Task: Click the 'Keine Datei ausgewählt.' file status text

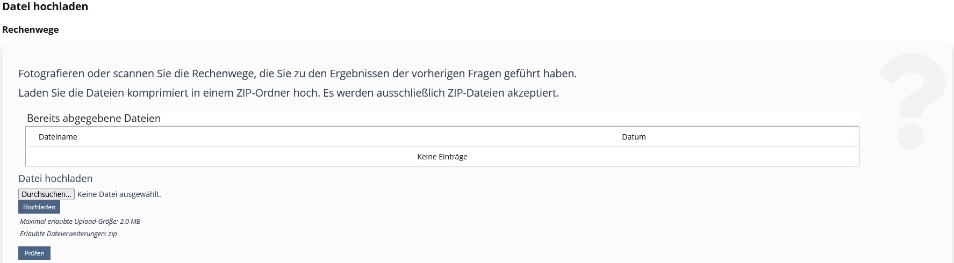Action: [119, 194]
